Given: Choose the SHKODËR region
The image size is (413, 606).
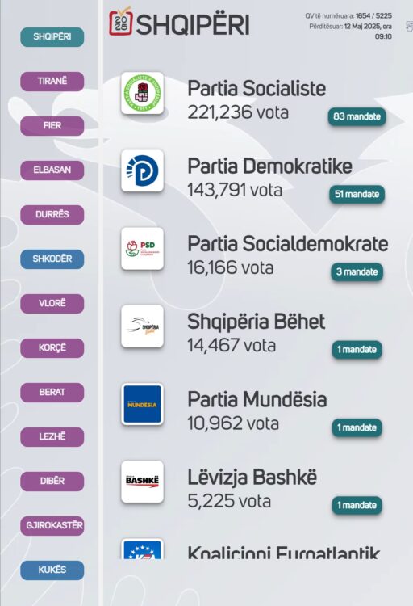Looking at the screenshot, I should pyautogui.click(x=52, y=259).
